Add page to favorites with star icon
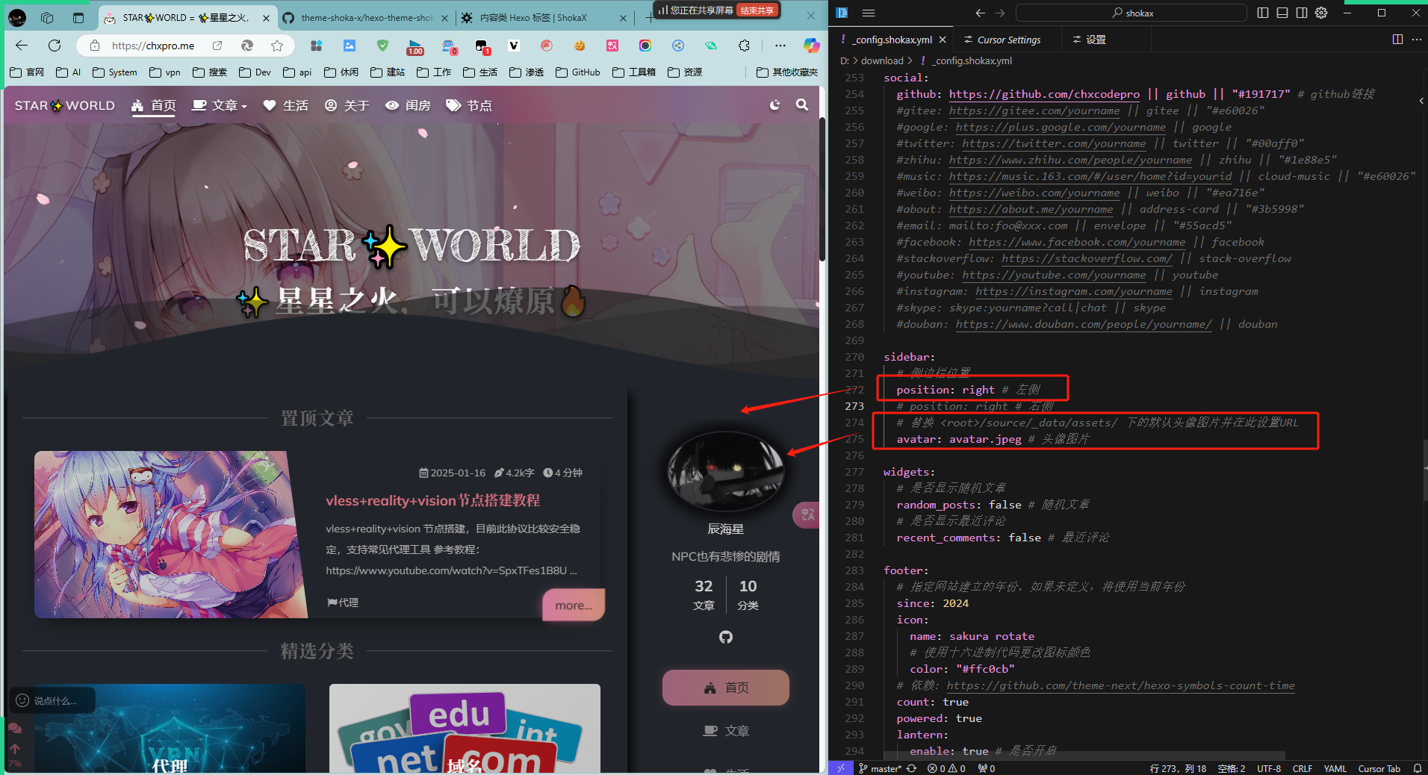Viewport: 1428px width, 775px height. tap(277, 46)
